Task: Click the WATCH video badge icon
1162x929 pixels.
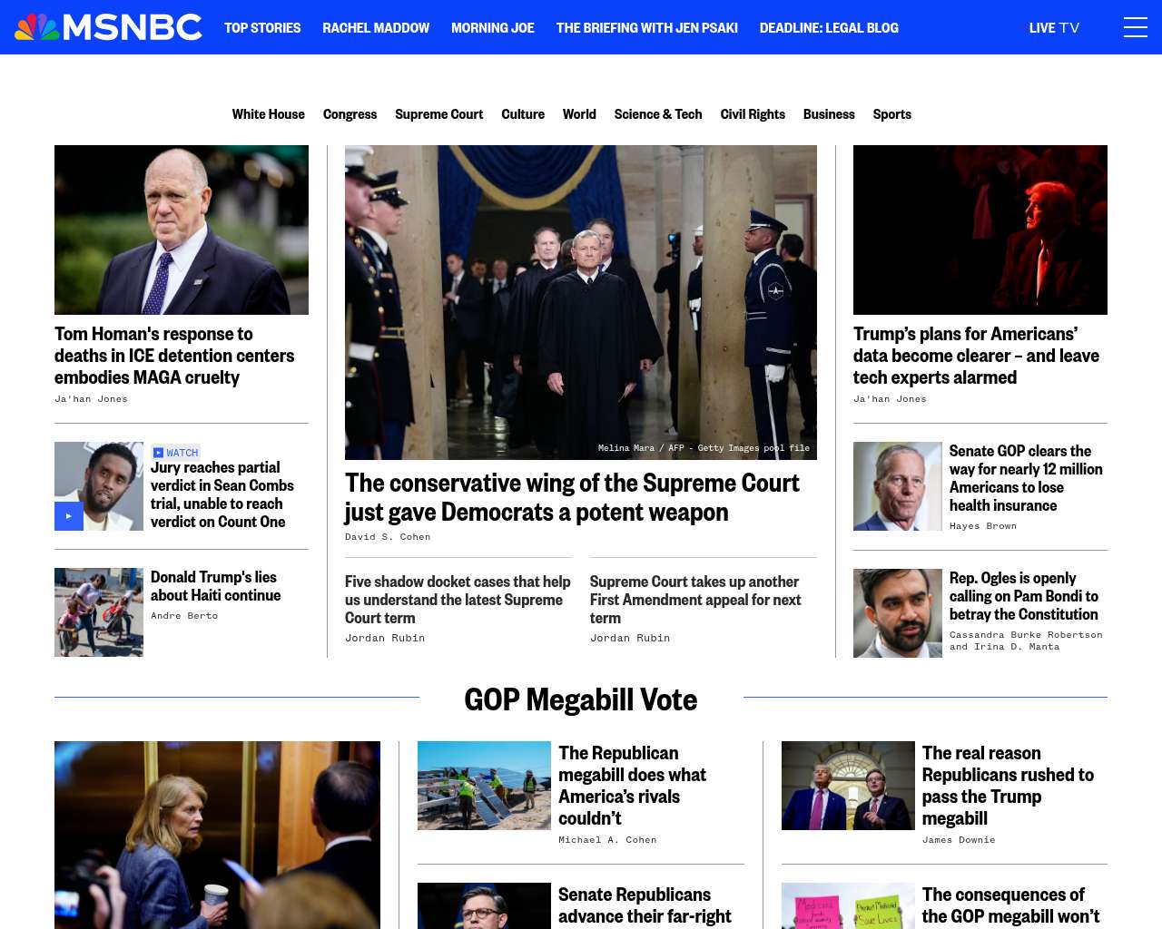Action: (158, 452)
